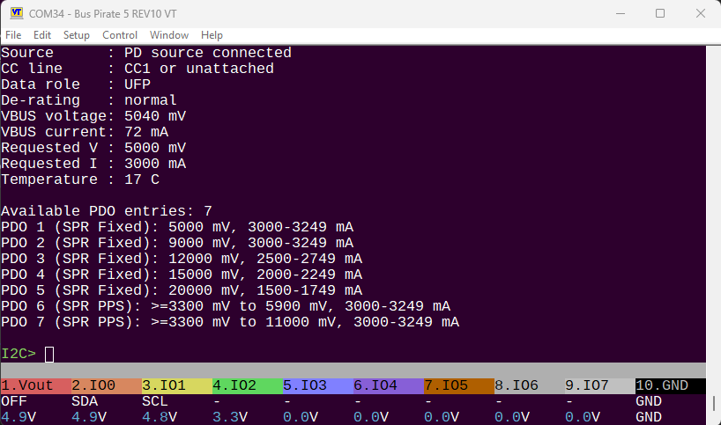Open the Control menu
Viewport: 721px width, 425px height.
click(120, 35)
